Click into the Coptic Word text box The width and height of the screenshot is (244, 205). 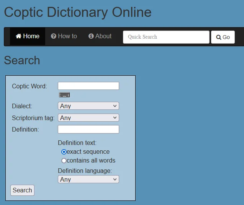click(x=88, y=86)
